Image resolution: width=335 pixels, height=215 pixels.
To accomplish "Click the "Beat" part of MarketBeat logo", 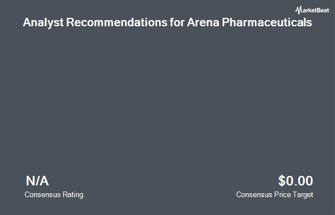I will coord(323,10).
